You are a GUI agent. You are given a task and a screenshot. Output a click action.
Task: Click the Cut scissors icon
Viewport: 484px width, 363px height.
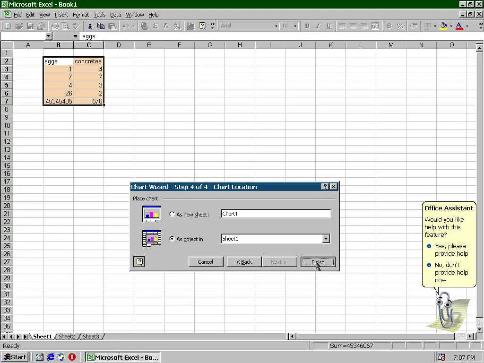(90, 26)
